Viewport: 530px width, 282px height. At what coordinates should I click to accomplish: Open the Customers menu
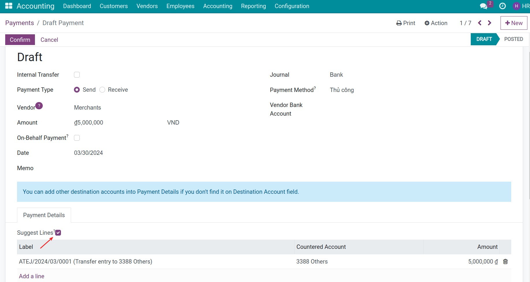[114, 6]
